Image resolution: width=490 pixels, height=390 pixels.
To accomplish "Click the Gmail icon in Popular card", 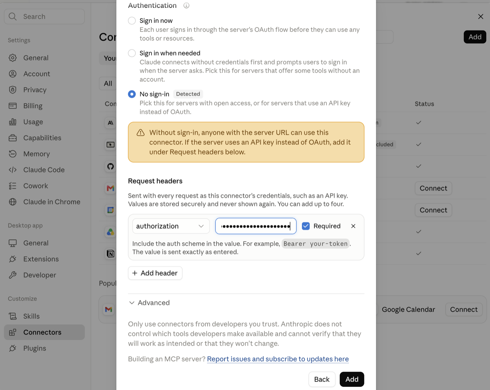I will pos(108,309).
